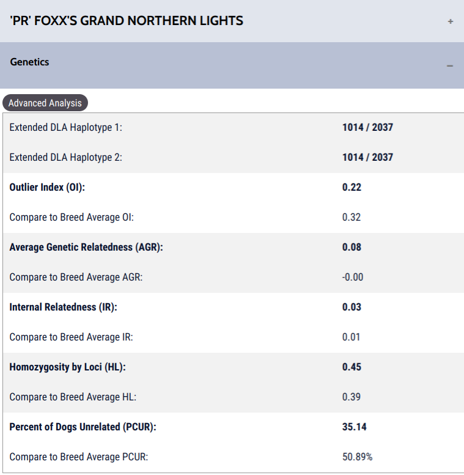
Task: Click the HL value 0.45
Action: point(352,367)
